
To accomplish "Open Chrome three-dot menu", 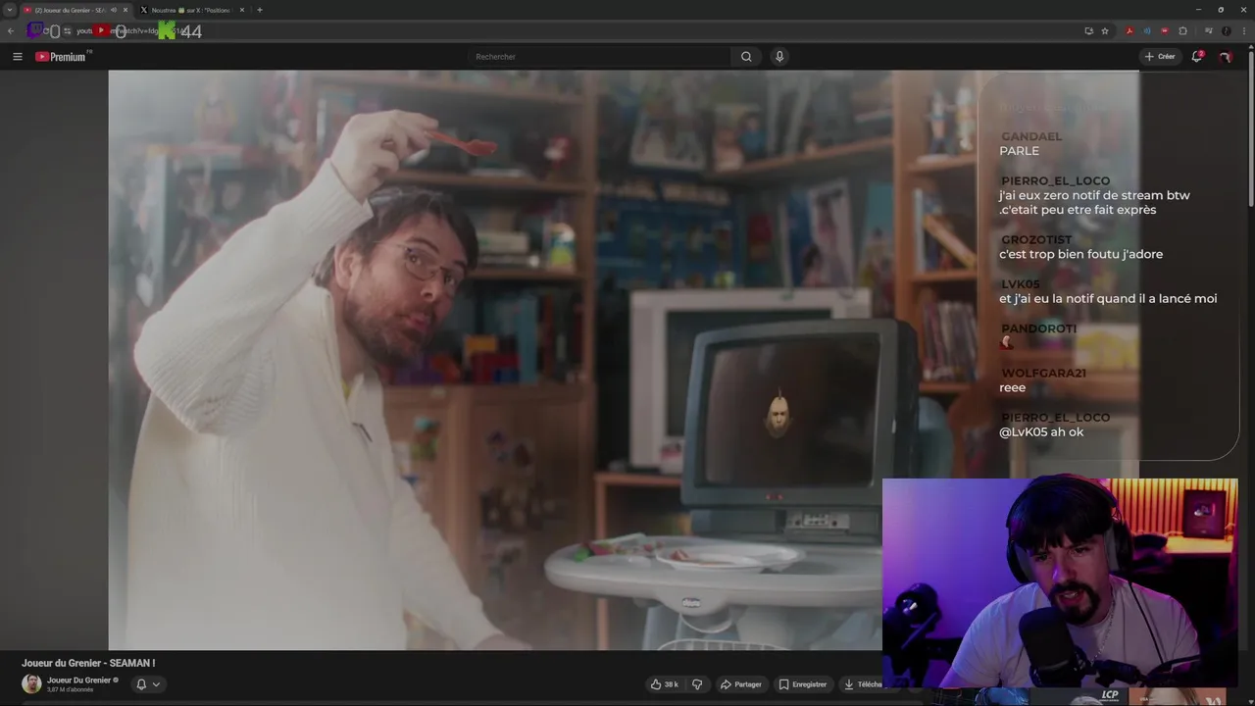I will click(1244, 30).
